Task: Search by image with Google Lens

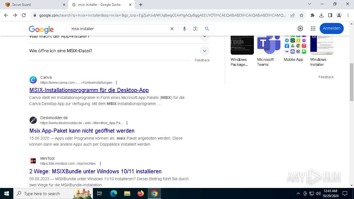Action: pos(196,29)
